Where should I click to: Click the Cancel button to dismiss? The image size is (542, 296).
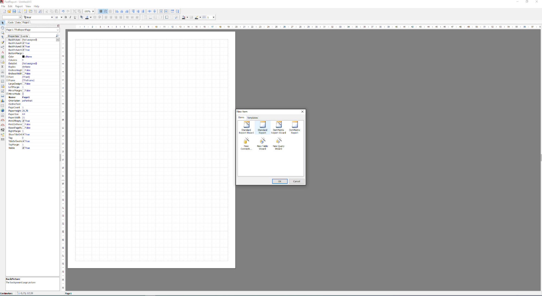pyautogui.click(x=296, y=181)
